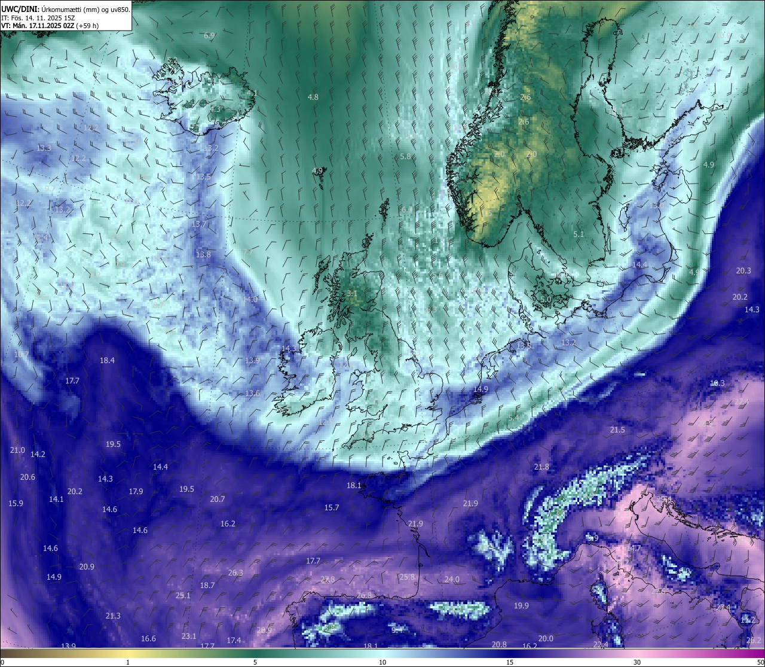This screenshot has height=667, width=765.
Task: Click the '25.8' value over southern France
Action: [407, 577]
